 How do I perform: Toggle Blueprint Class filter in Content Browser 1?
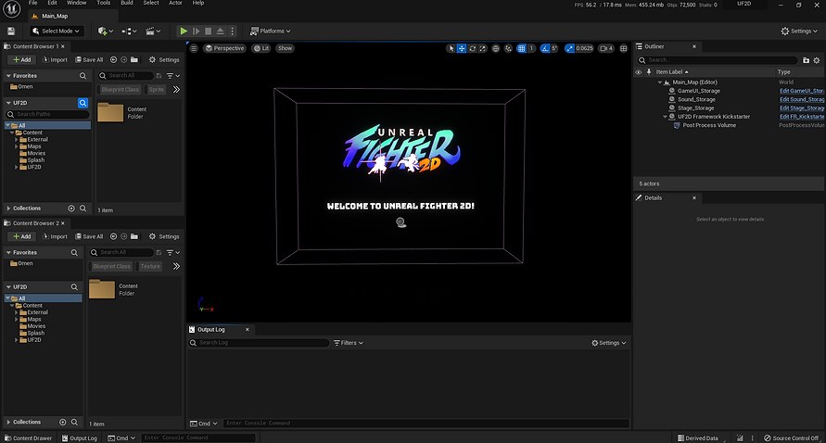click(121, 90)
